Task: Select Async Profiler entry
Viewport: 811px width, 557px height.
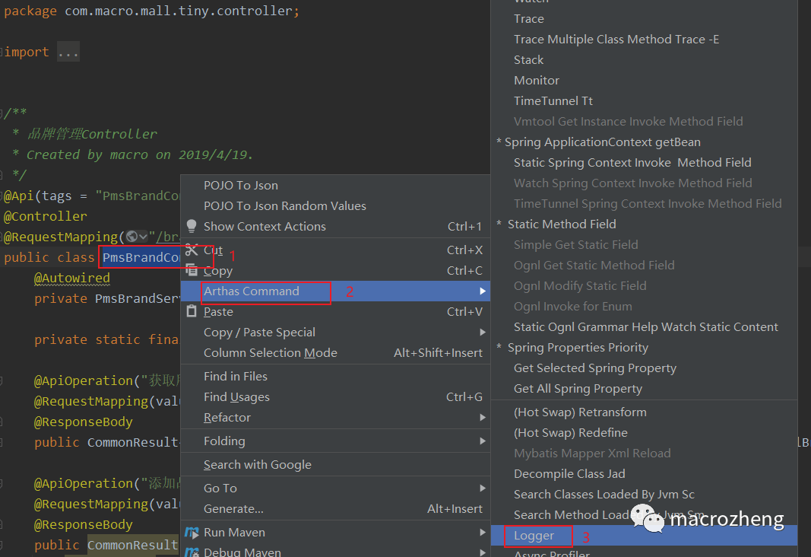Action: tap(644, 553)
